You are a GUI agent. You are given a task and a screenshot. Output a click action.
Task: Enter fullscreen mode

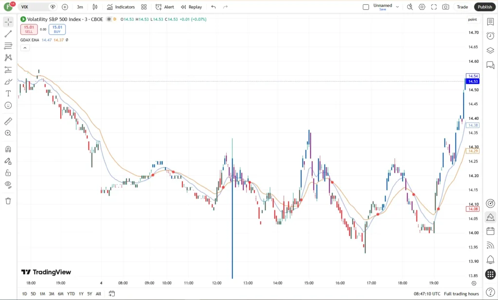click(x=434, y=7)
